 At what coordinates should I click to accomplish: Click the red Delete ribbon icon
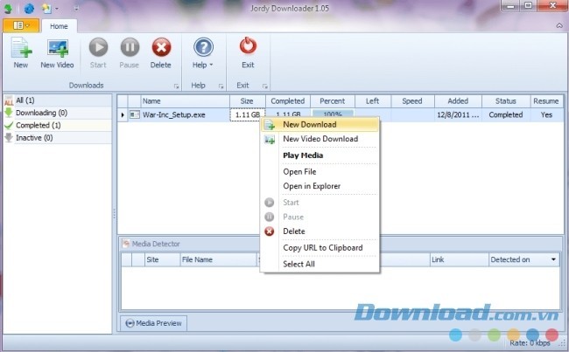pos(161,47)
